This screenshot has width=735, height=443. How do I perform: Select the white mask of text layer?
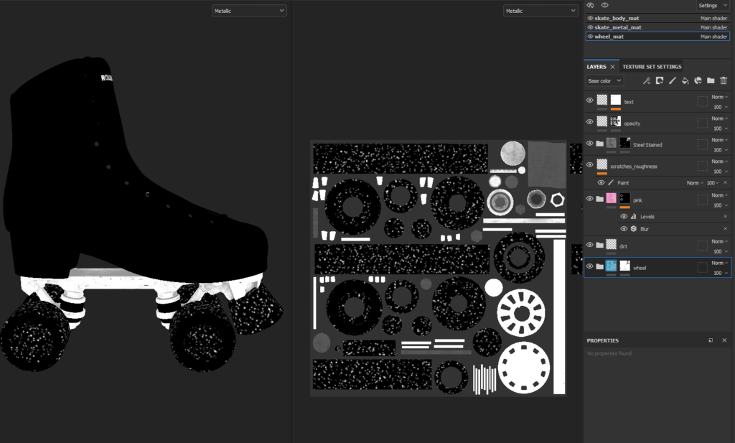click(615, 100)
